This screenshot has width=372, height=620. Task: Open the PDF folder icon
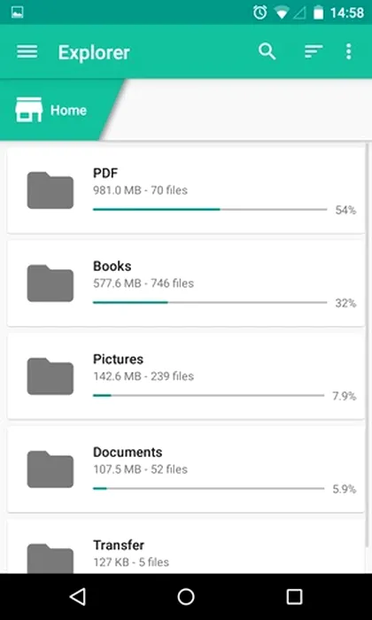click(50, 190)
